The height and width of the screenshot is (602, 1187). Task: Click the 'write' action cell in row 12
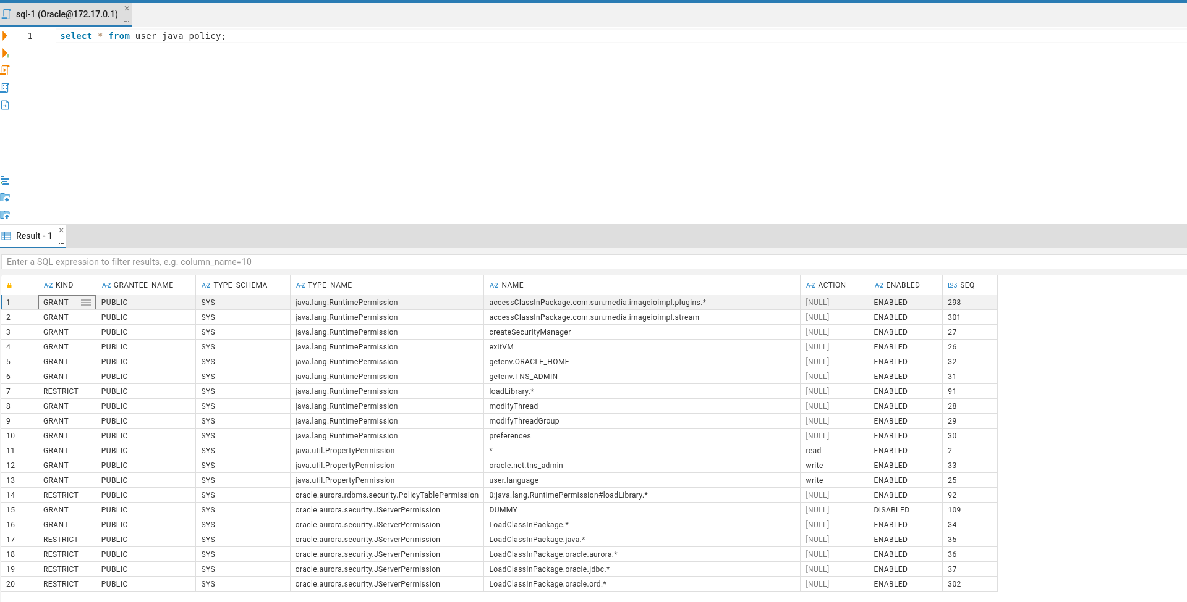pos(835,466)
